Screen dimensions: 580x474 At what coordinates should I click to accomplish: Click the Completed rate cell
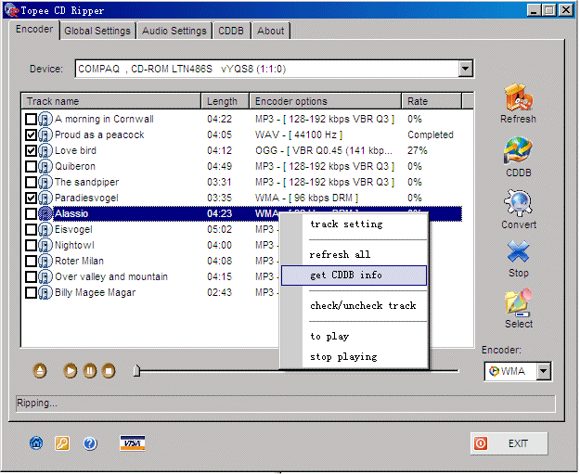(x=431, y=135)
